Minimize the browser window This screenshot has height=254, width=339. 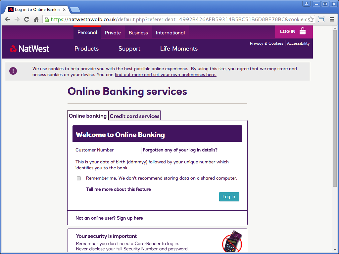tap(316, 4)
